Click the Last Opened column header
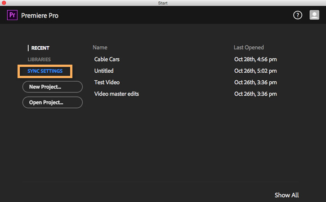 click(x=249, y=48)
